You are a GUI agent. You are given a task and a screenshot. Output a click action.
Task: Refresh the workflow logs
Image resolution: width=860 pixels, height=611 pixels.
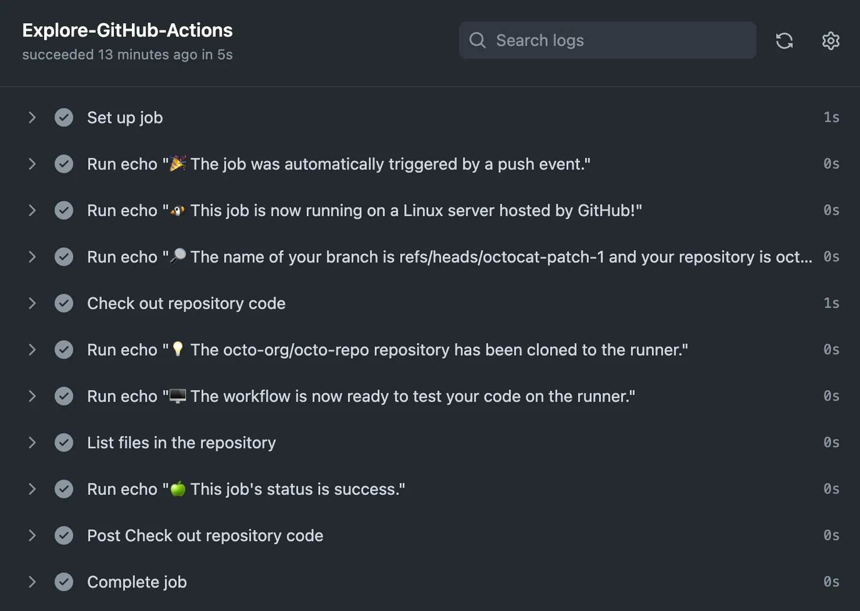click(784, 41)
